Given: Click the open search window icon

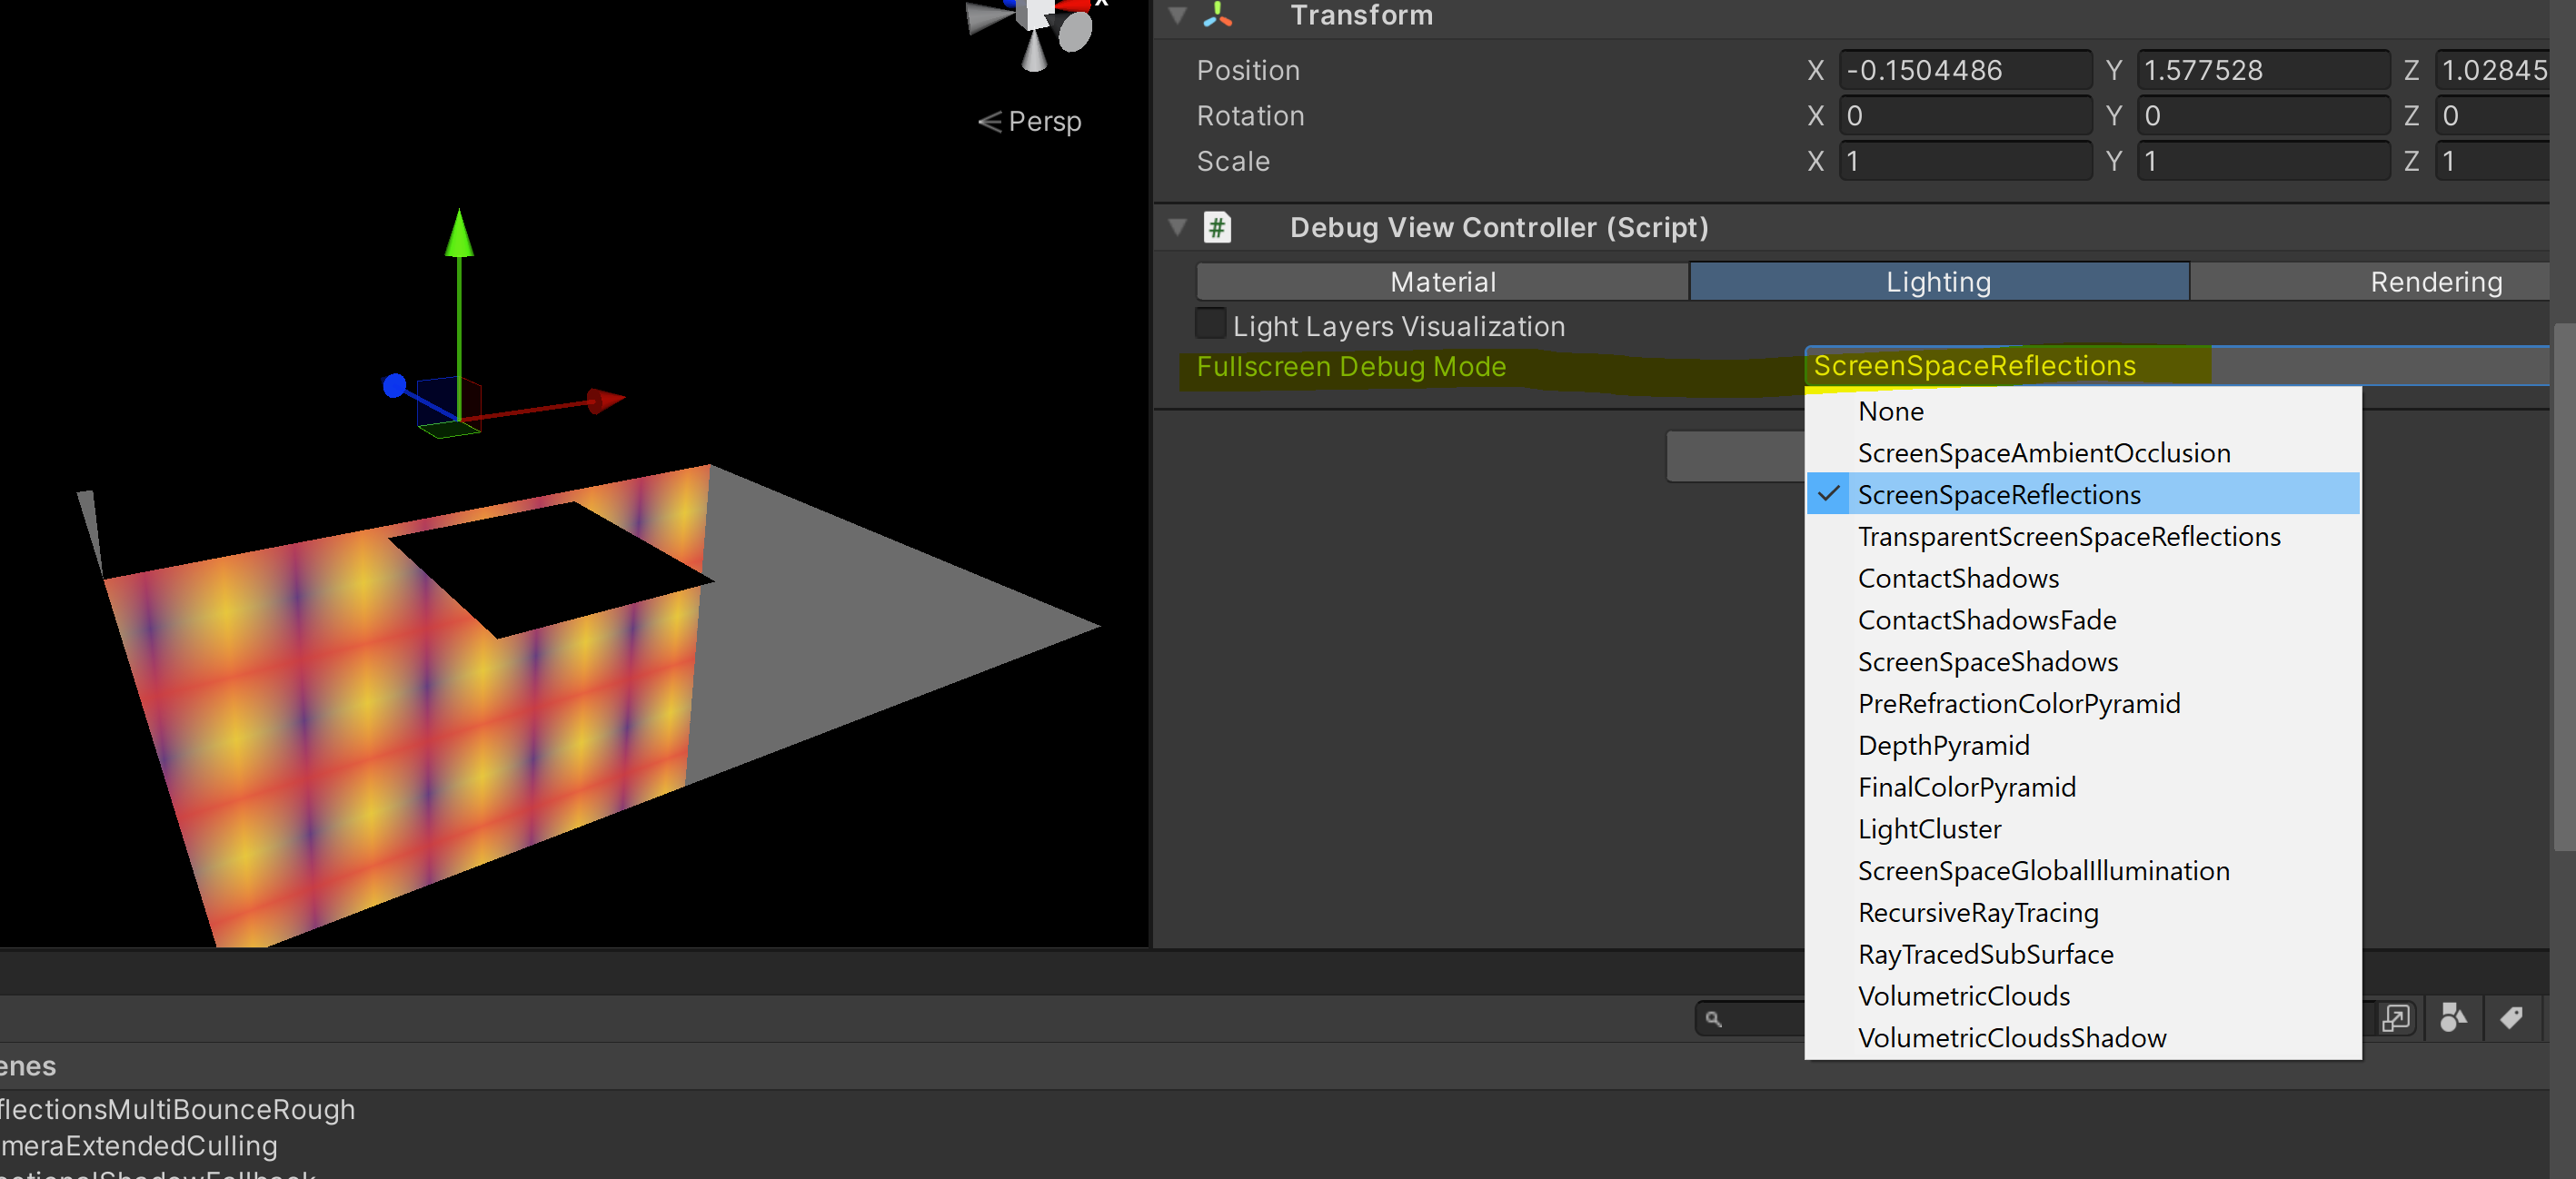Looking at the screenshot, I should pos(2395,1017).
